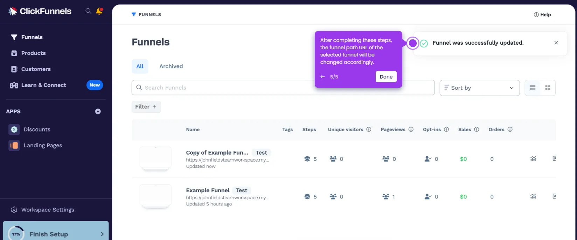Image resolution: width=577 pixels, height=240 pixels.
Task: Click the New badge beside Learn & Connect
Action: 95,85
